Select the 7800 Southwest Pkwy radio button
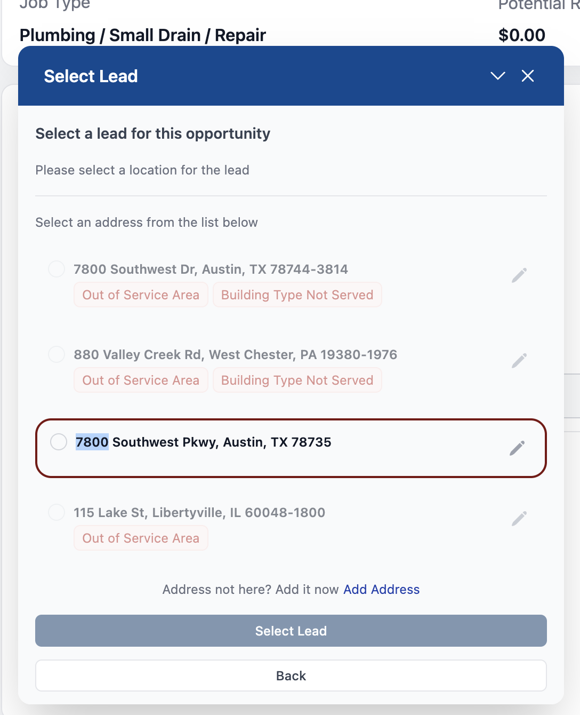The width and height of the screenshot is (580, 715). [59, 442]
